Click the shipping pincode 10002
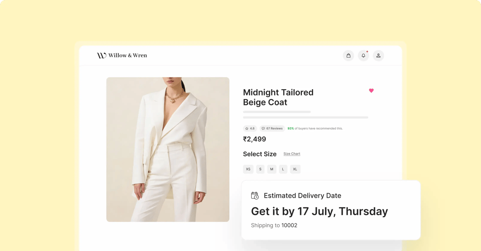481x251 pixels. [x=289, y=225]
